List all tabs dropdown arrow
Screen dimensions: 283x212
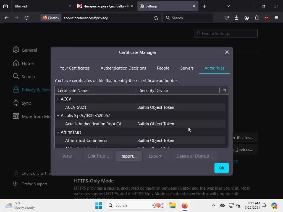[x=228, y=6]
